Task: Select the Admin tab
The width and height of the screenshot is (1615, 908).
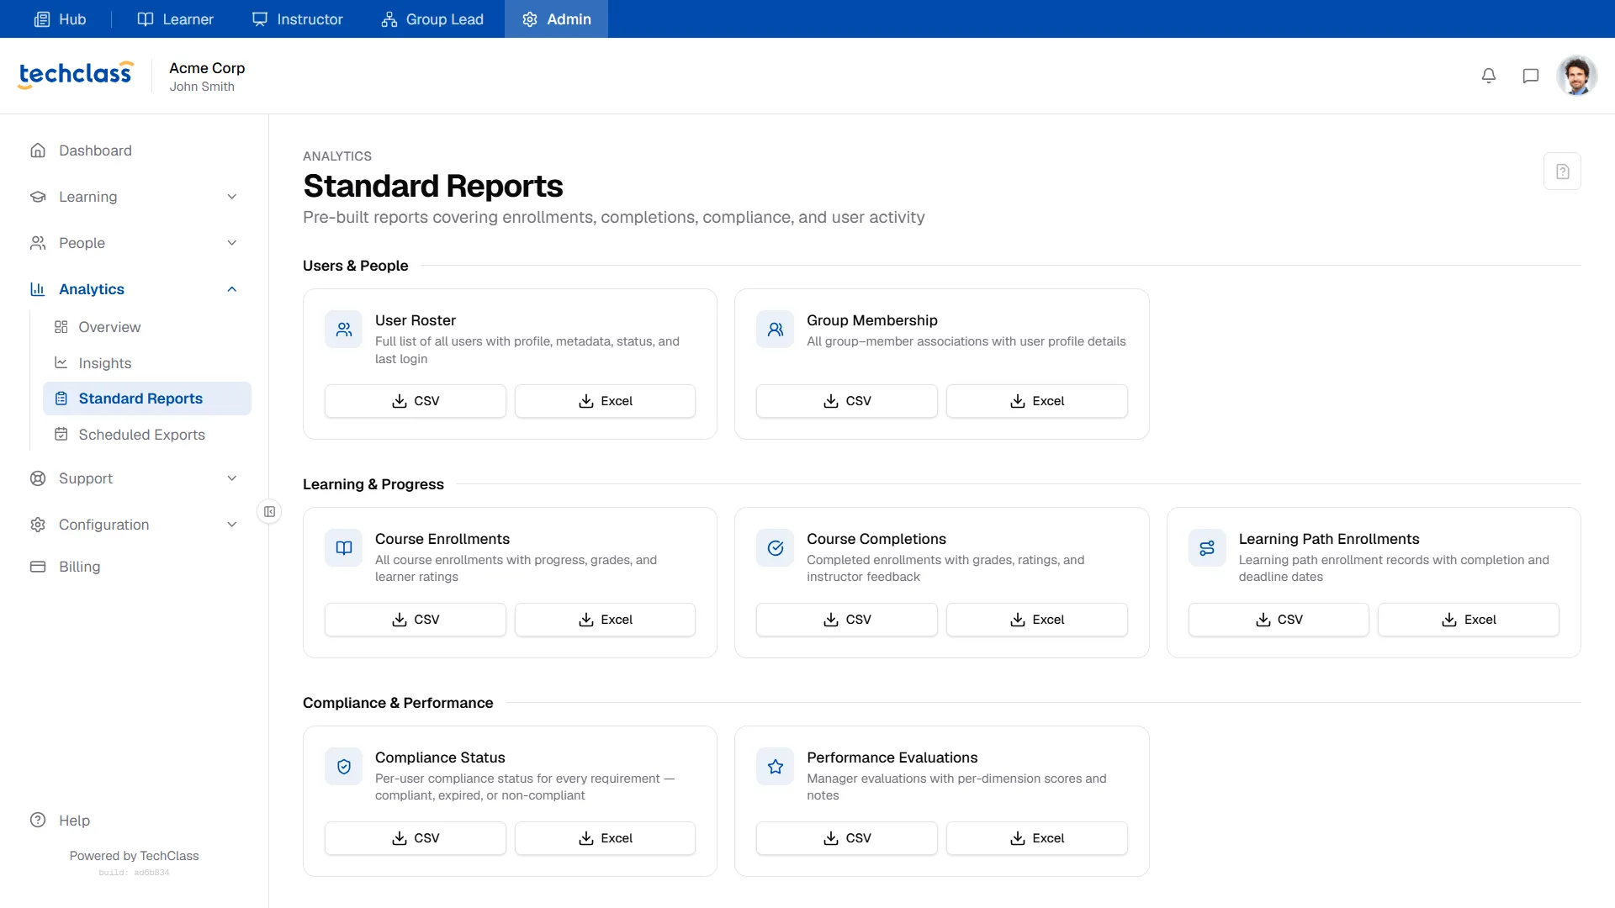Action: 556,18
